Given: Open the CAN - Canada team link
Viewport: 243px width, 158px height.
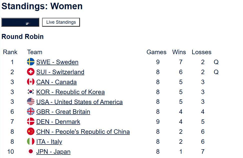Looking at the screenshot, I should click(56, 82).
